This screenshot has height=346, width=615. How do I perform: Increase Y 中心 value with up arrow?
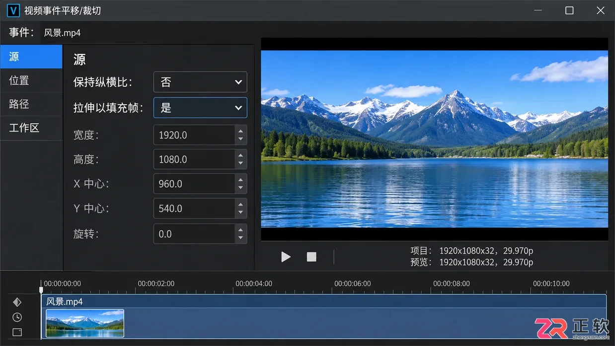(x=240, y=205)
